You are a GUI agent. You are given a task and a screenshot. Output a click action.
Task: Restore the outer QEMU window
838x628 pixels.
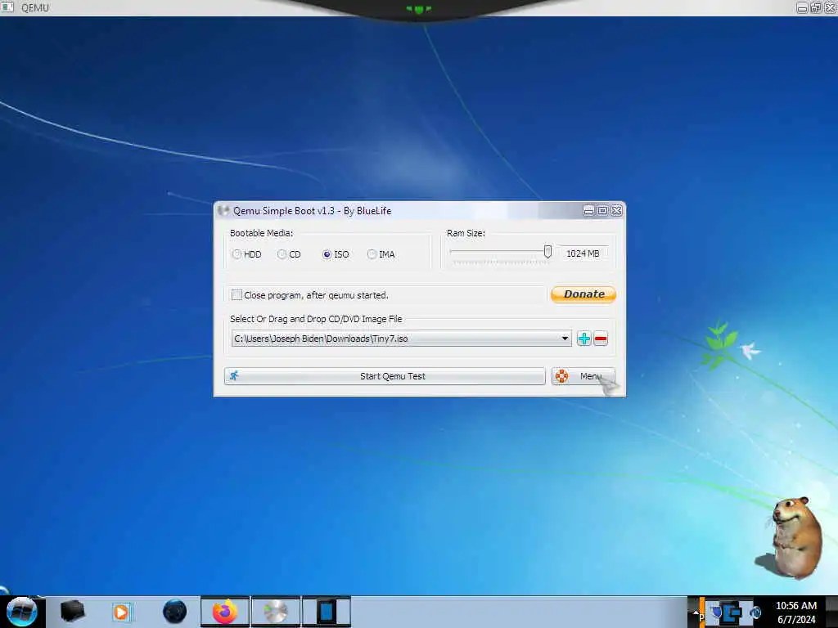[x=816, y=7]
